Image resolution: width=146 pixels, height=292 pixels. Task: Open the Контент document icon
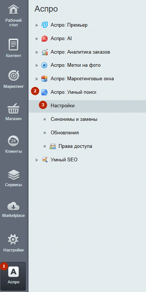[14, 45]
